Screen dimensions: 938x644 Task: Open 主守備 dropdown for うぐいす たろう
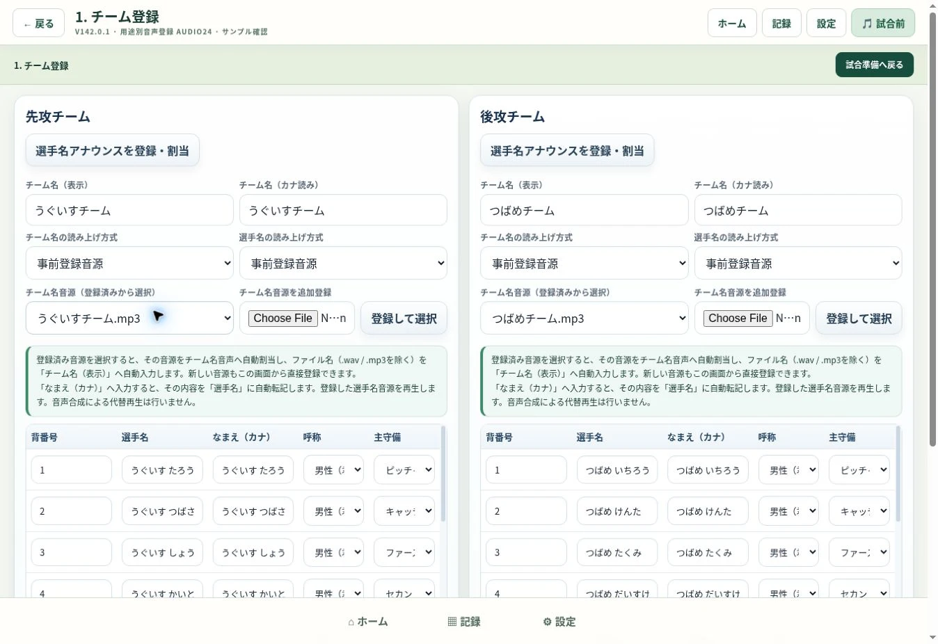[x=404, y=470]
